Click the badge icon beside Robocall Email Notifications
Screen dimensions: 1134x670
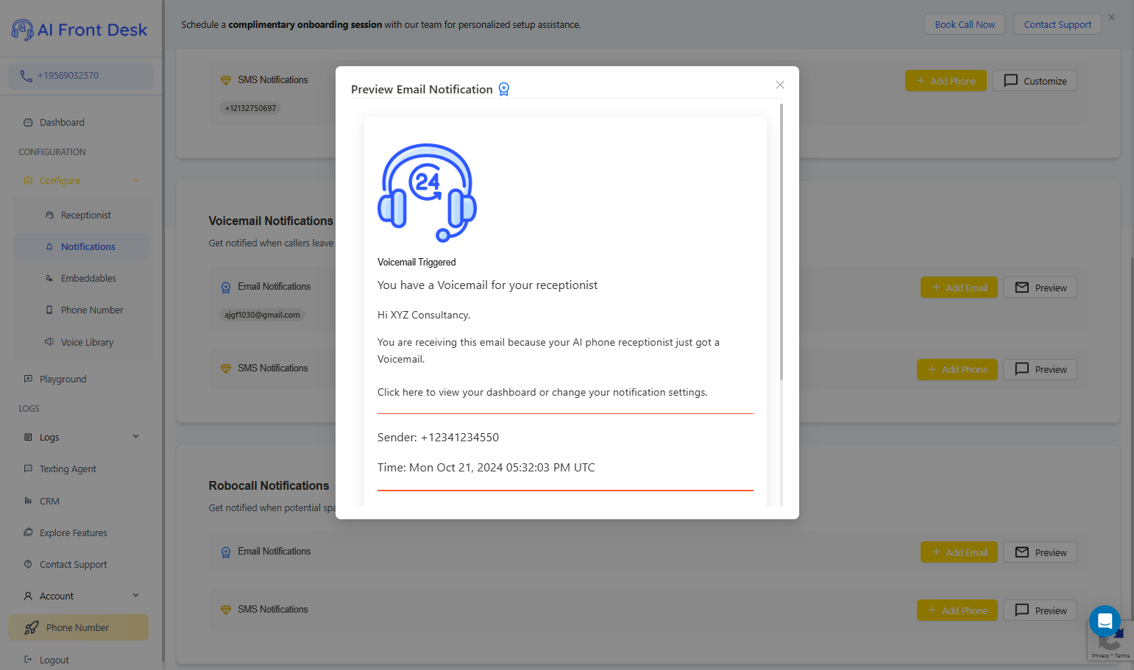coord(226,552)
